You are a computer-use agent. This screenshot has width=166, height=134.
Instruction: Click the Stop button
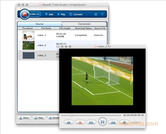click(x=39, y=118)
